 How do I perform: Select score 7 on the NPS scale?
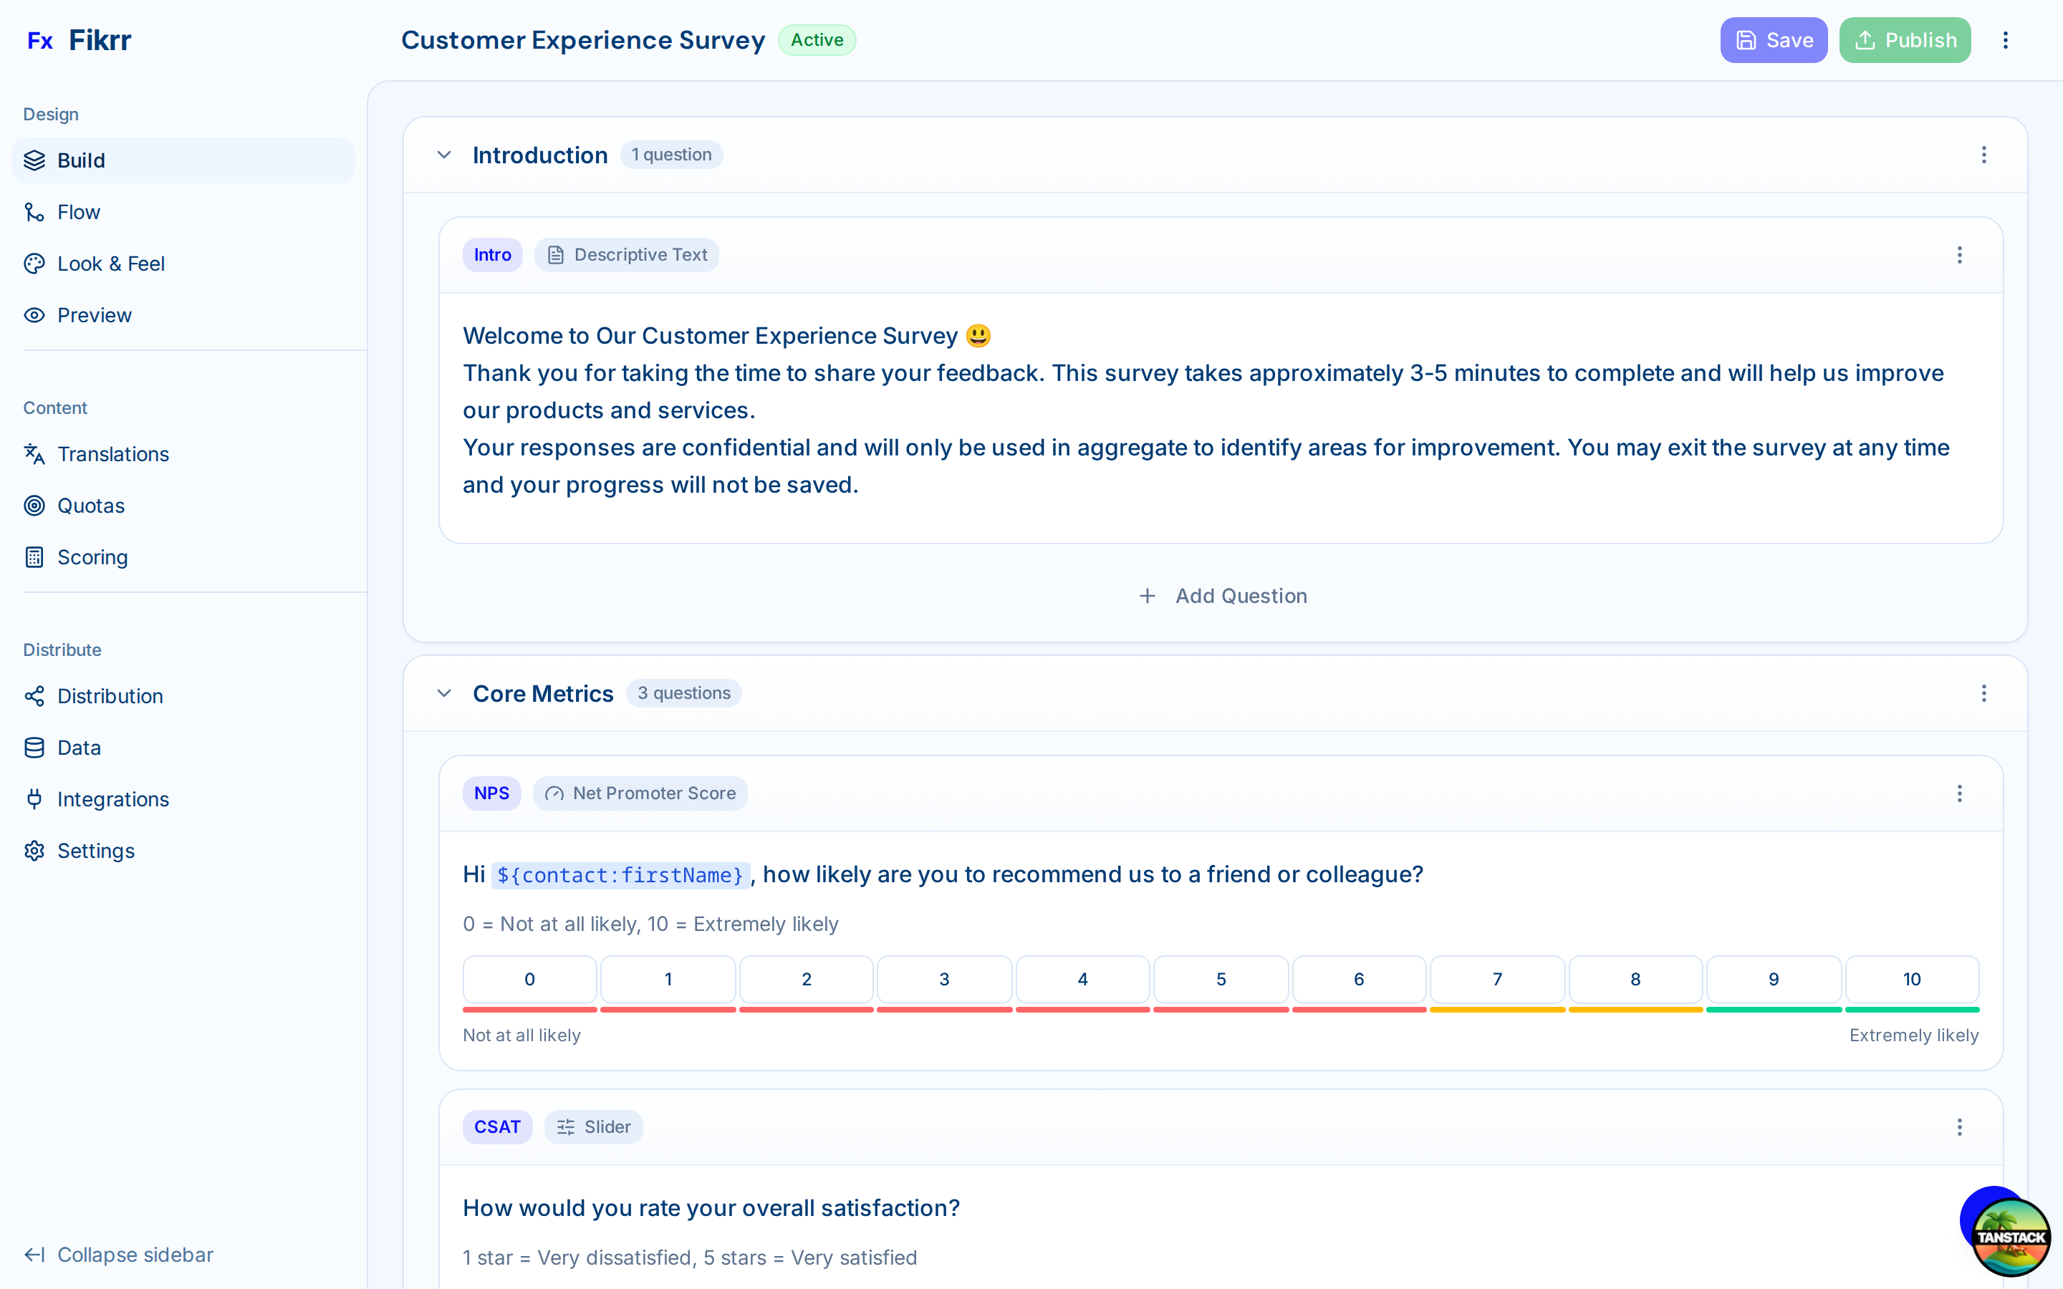click(x=1497, y=980)
